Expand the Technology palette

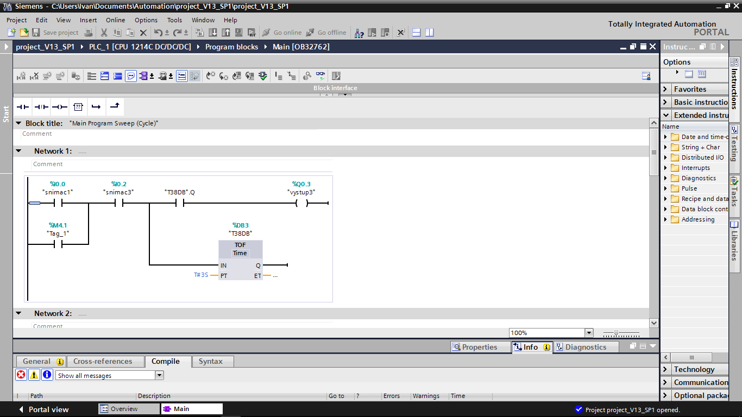666,369
